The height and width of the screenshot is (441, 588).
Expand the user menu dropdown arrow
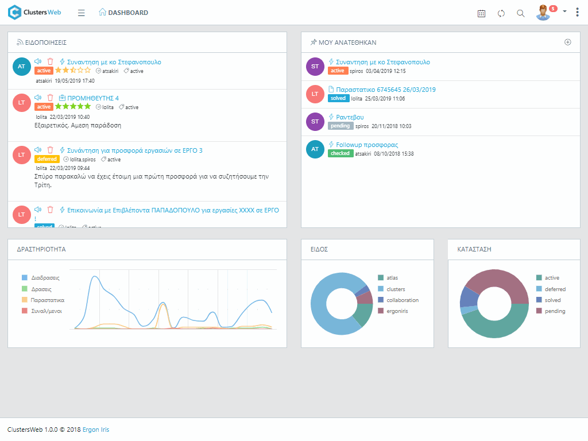[x=564, y=11]
